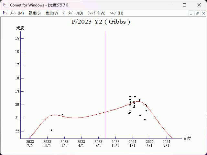Minimize the inner 光度グラフ1 child window
Image resolution: width=207 pixels, height=155 pixels.
click(x=191, y=13)
